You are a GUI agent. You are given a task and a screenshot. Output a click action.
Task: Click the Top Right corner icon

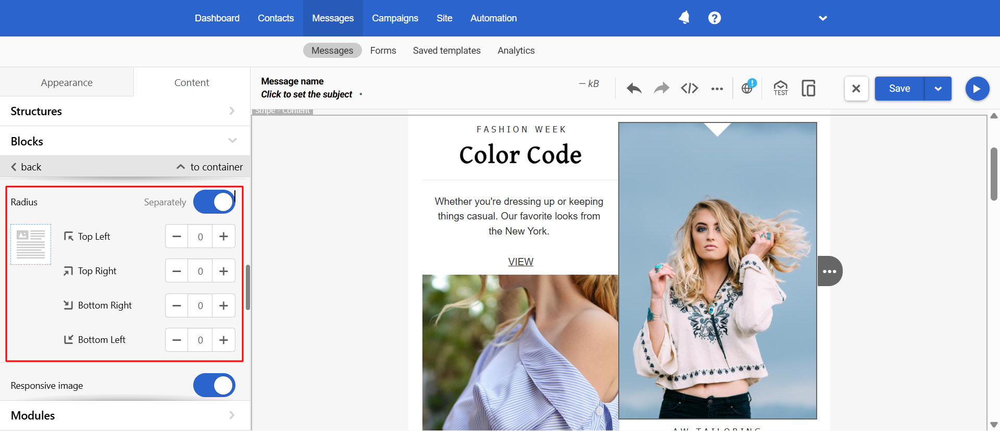coord(68,271)
